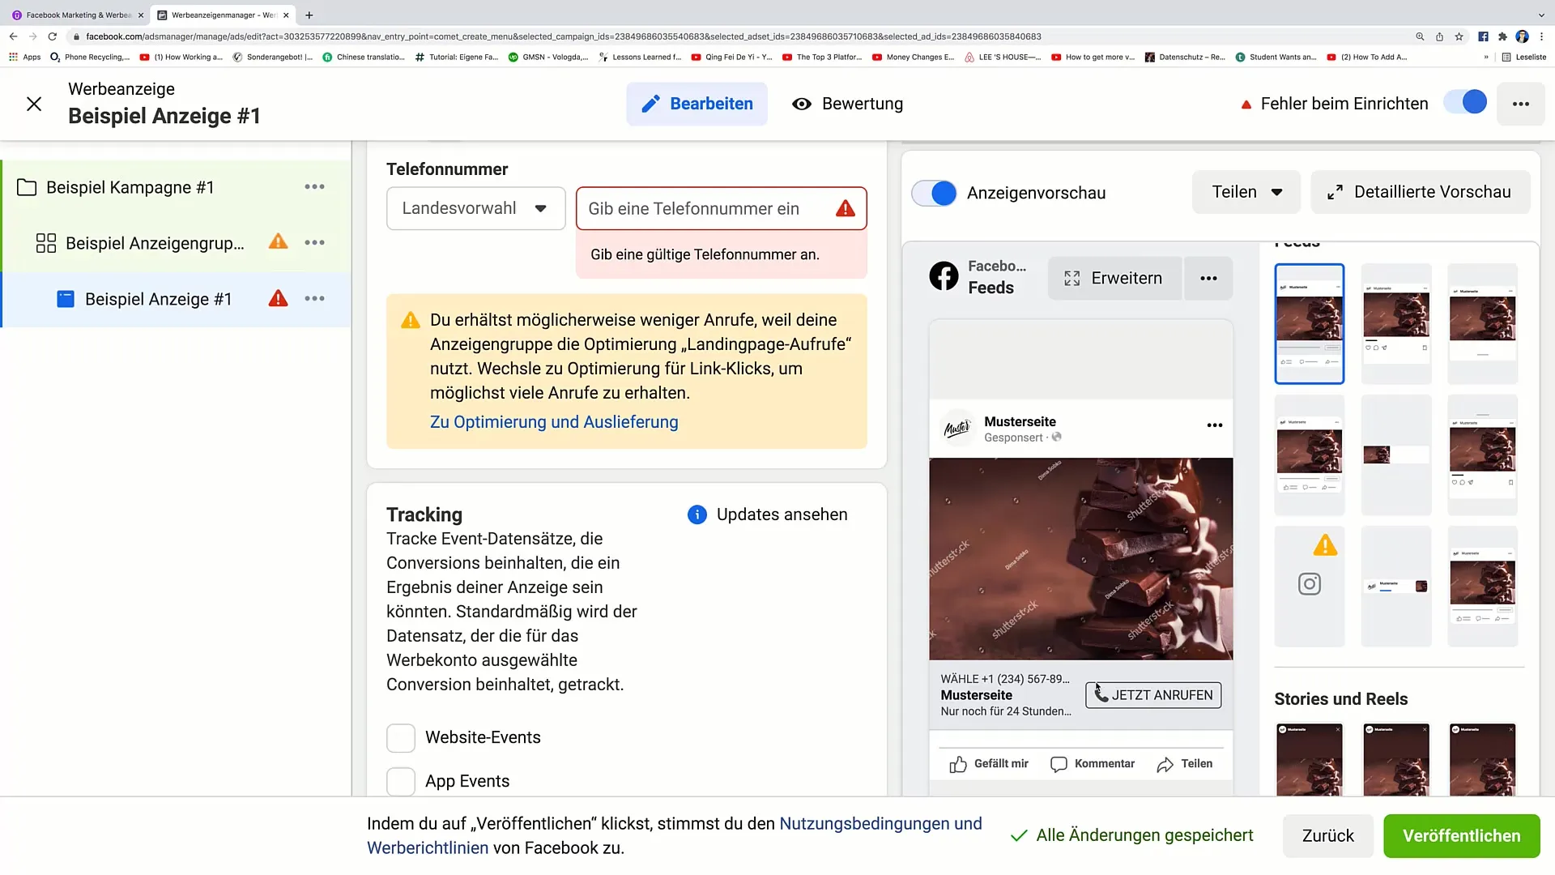Expand the Teilen (Share) dropdown in preview
The height and width of the screenshot is (875, 1555).
coord(1246,192)
